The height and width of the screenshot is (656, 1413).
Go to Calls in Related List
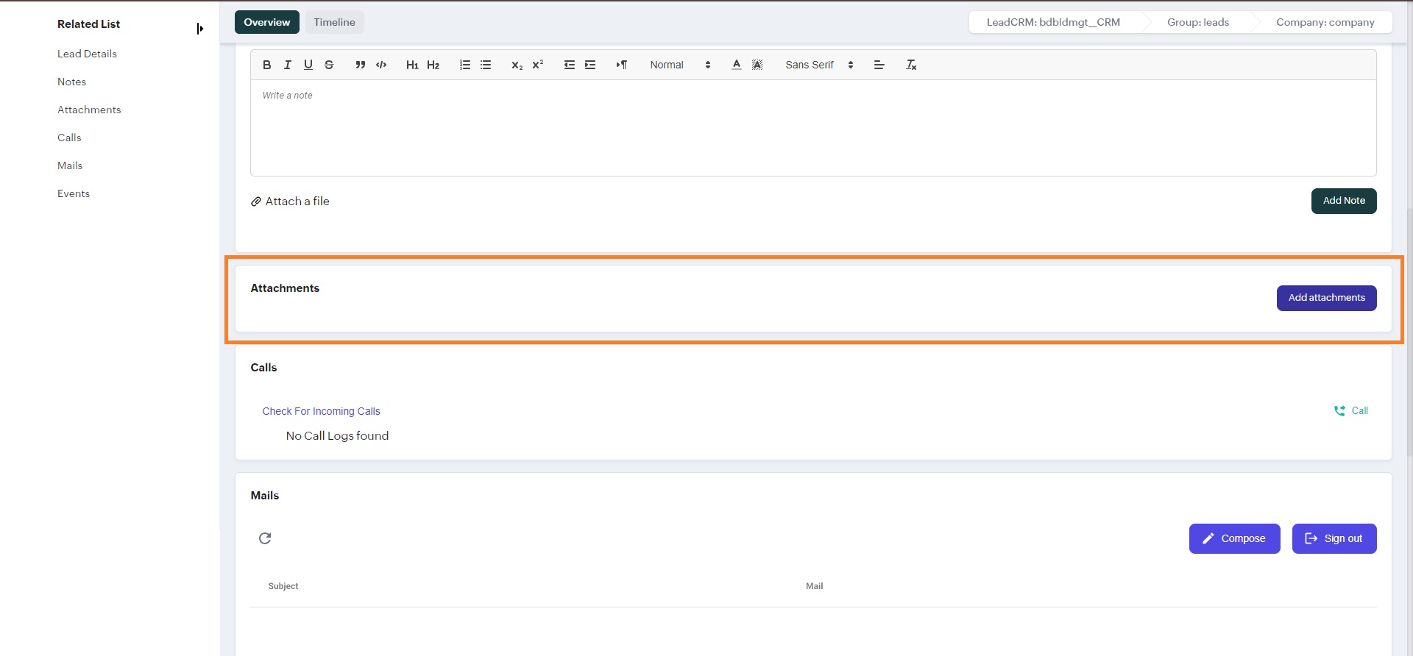[x=69, y=138]
